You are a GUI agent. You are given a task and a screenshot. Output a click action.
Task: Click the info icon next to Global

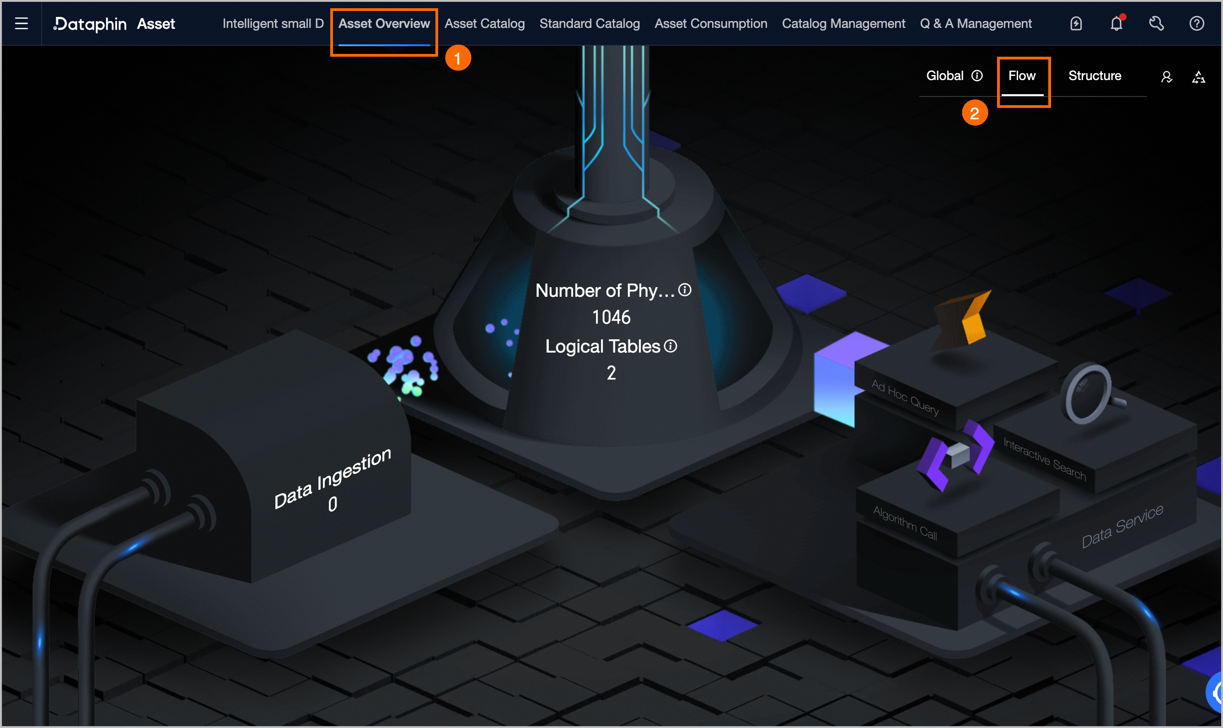(x=977, y=75)
